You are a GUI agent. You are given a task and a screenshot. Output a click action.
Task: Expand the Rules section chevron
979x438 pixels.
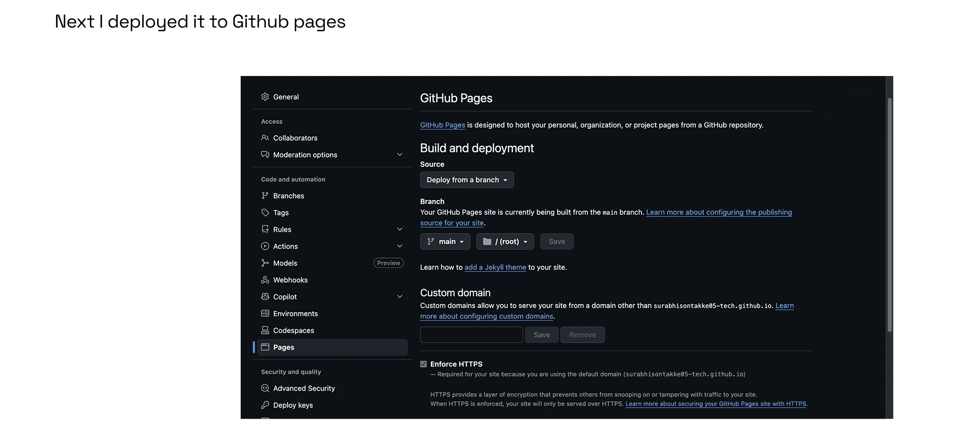[x=400, y=229]
